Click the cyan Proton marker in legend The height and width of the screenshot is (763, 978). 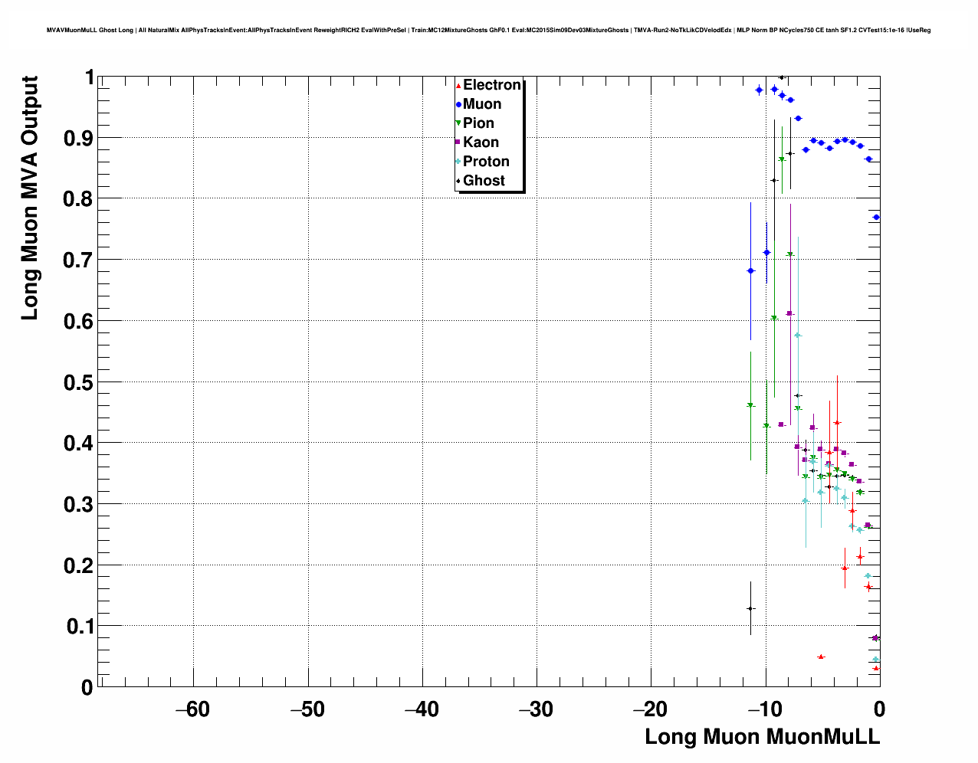[x=458, y=162]
